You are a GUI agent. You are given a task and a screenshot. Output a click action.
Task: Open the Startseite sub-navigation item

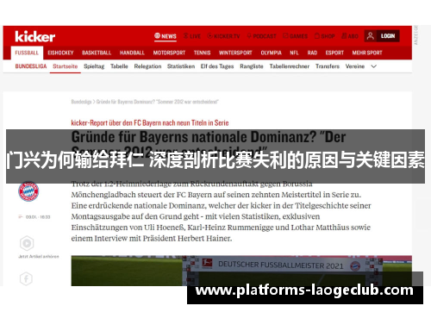tap(66, 66)
